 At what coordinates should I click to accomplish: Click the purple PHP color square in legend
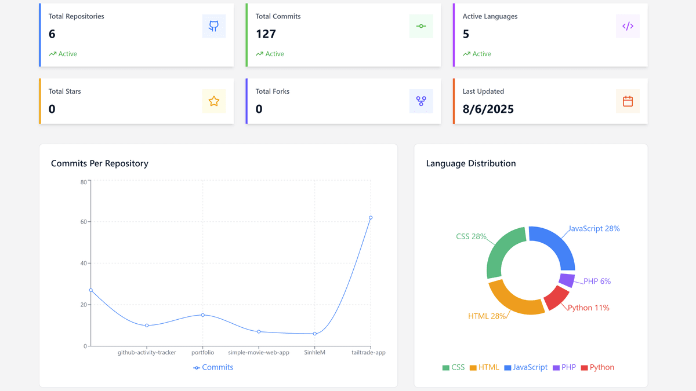click(555, 367)
